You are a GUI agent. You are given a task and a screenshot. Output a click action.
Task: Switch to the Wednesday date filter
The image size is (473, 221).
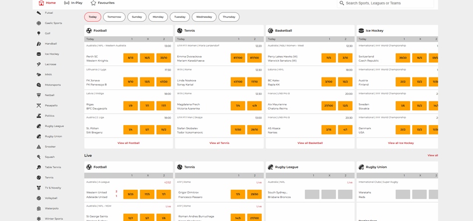(204, 17)
